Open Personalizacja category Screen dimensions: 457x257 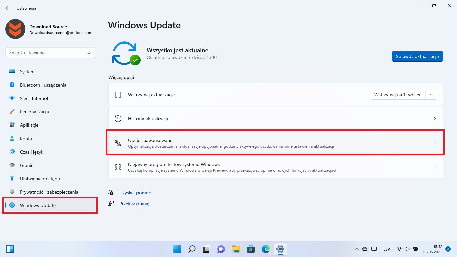[x=50, y=112]
